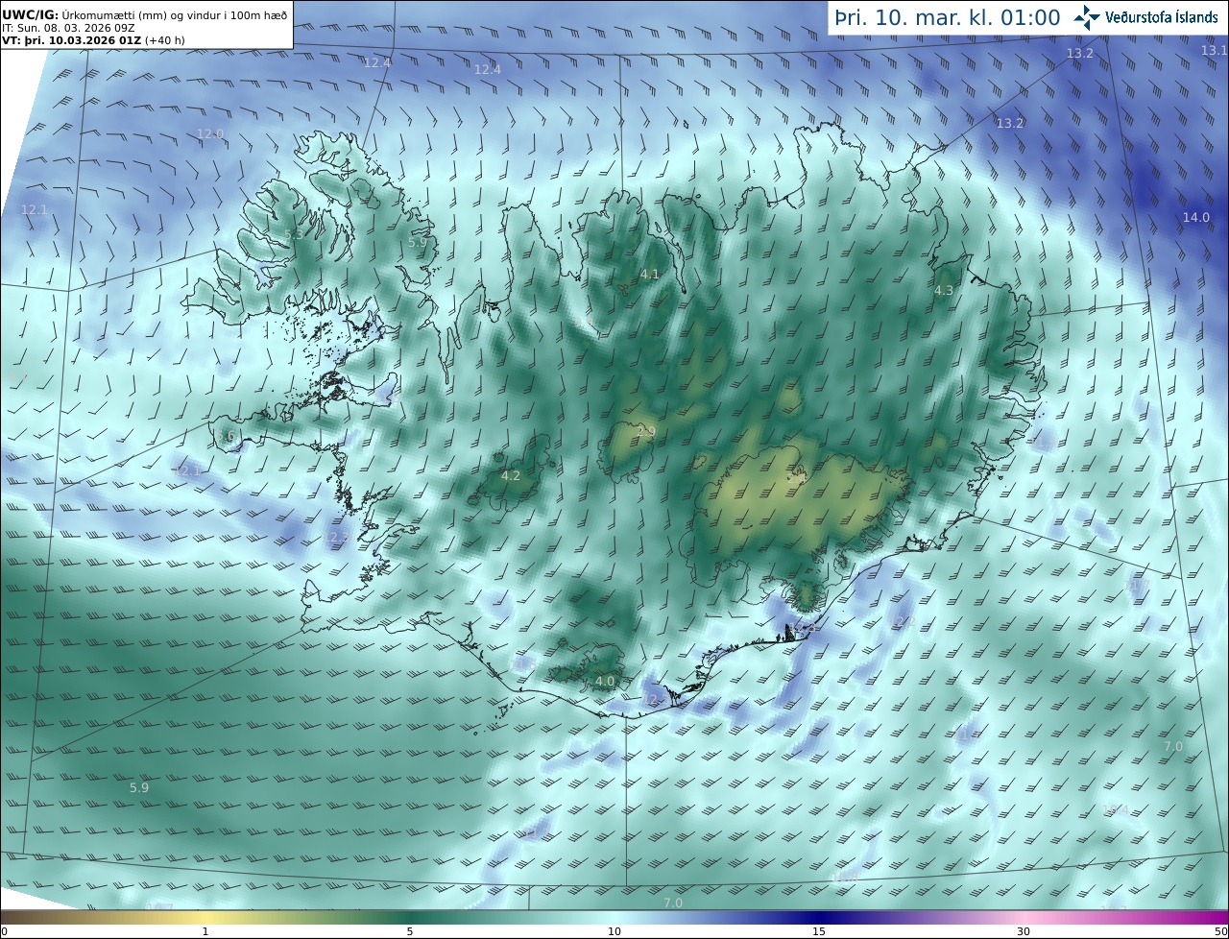Click the 10 tick on the color scale
The image size is (1229, 939).
(614, 931)
